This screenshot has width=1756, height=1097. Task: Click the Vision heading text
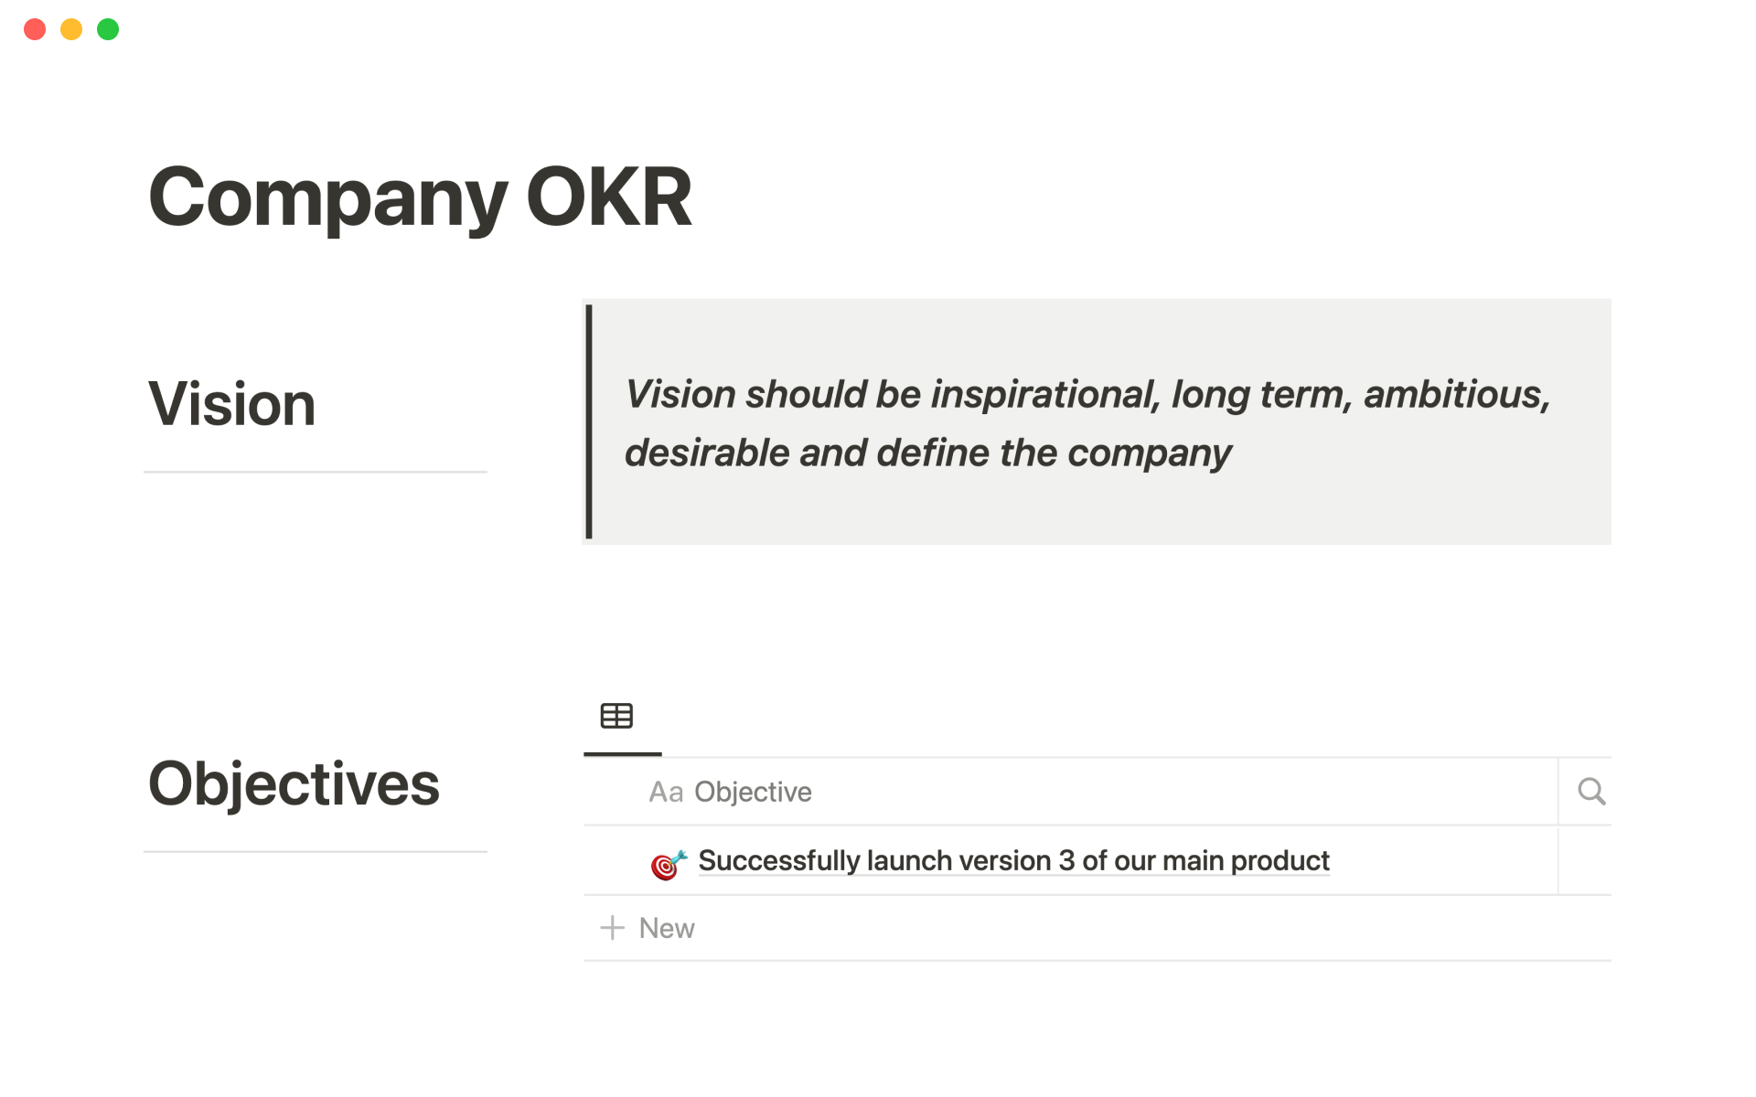click(x=232, y=404)
